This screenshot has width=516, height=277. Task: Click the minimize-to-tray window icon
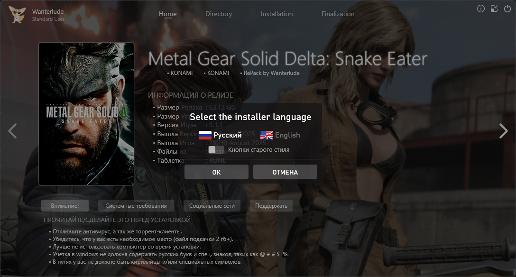pyautogui.click(x=494, y=9)
